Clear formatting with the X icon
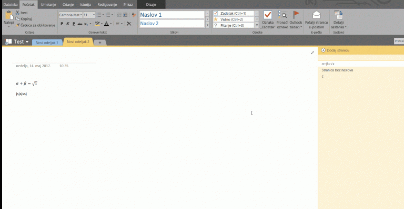The height and width of the screenshot is (209, 404). click(129, 24)
